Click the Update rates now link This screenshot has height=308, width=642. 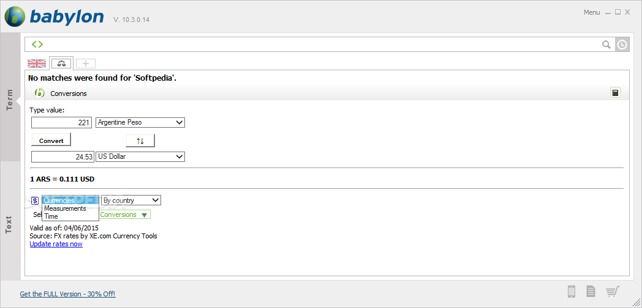[x=56, y=244]
